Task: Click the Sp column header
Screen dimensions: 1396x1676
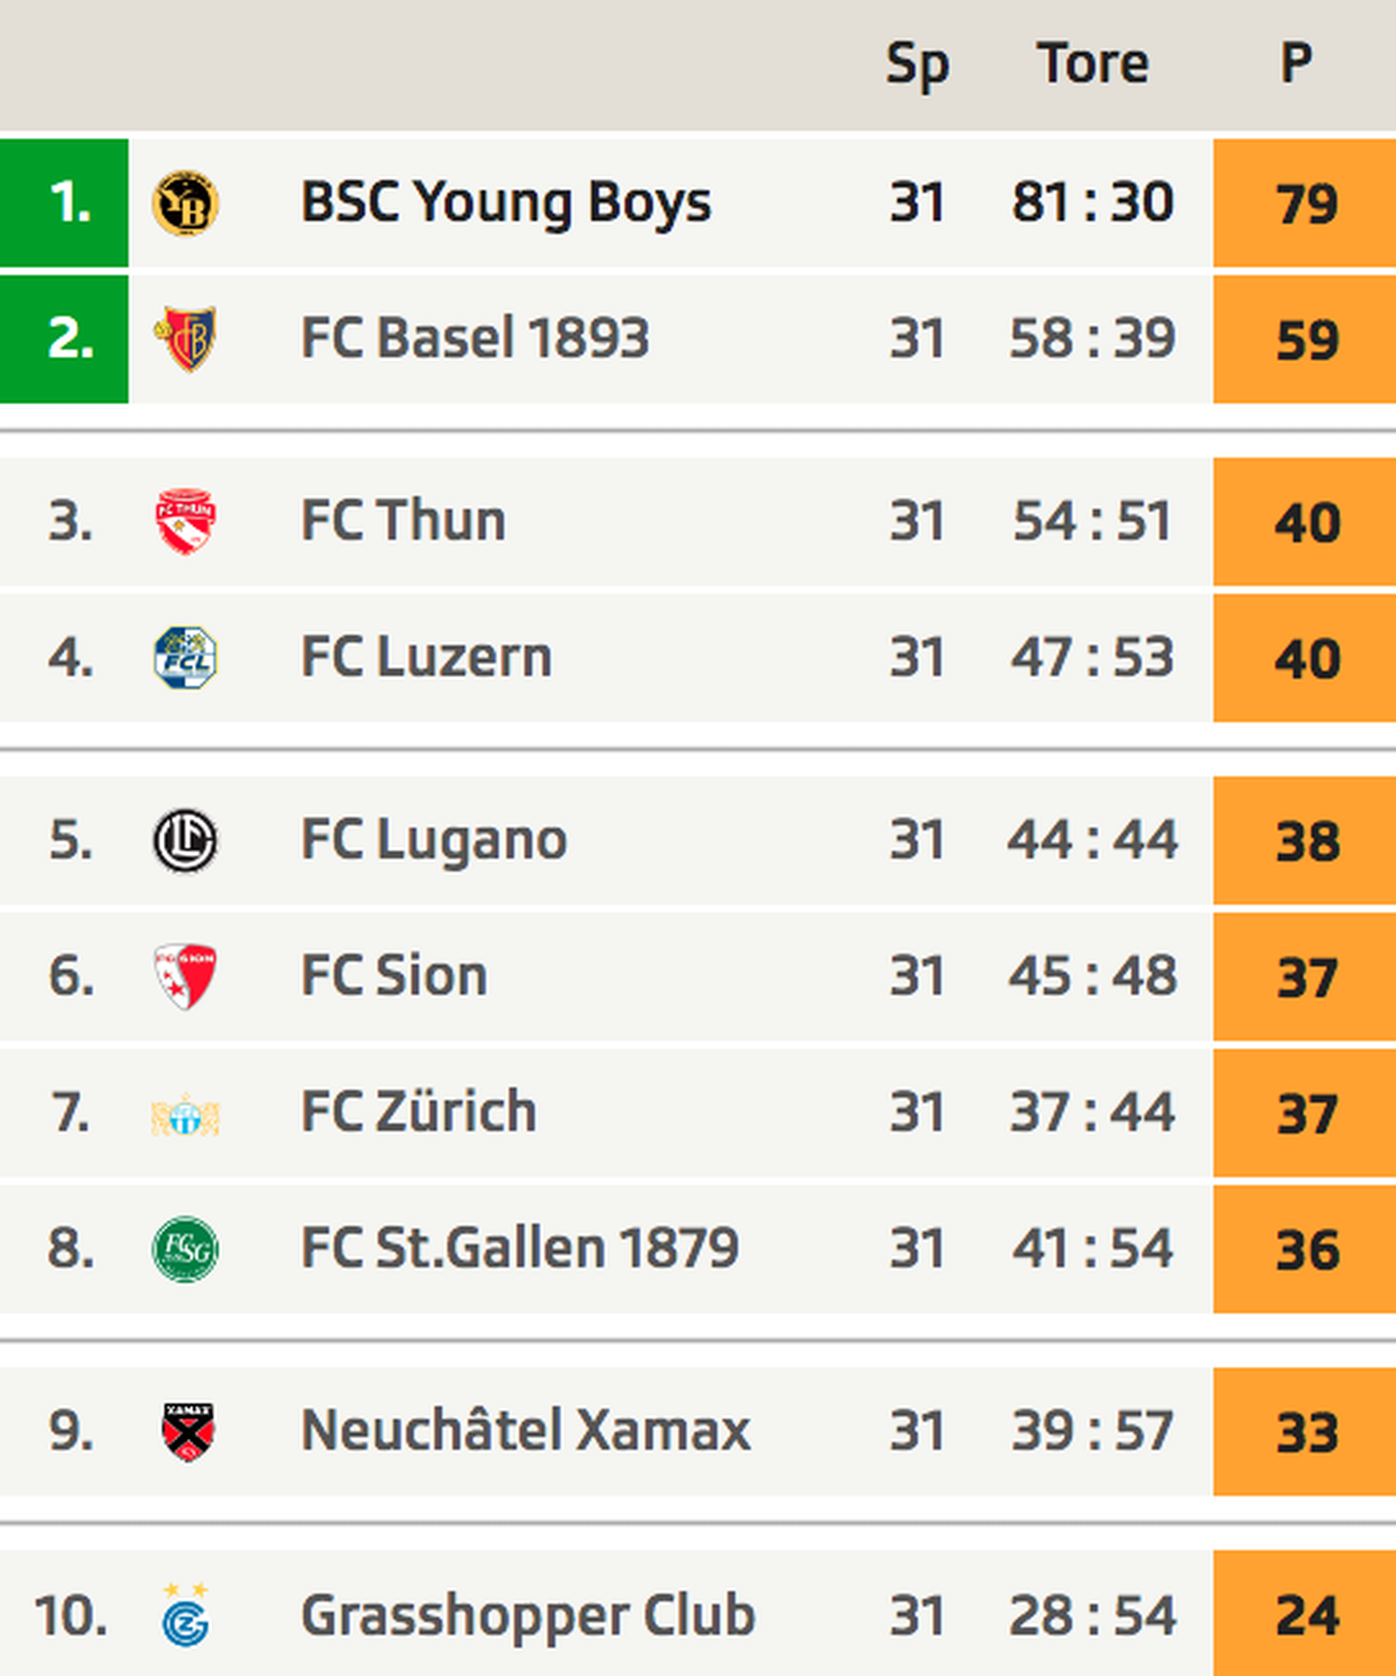Action: click(x=917, y=65)
